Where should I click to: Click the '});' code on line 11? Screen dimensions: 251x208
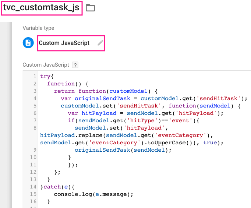point(73,165)
